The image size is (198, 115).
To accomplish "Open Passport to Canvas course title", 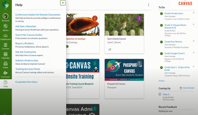I will click(x=116, y=84).
